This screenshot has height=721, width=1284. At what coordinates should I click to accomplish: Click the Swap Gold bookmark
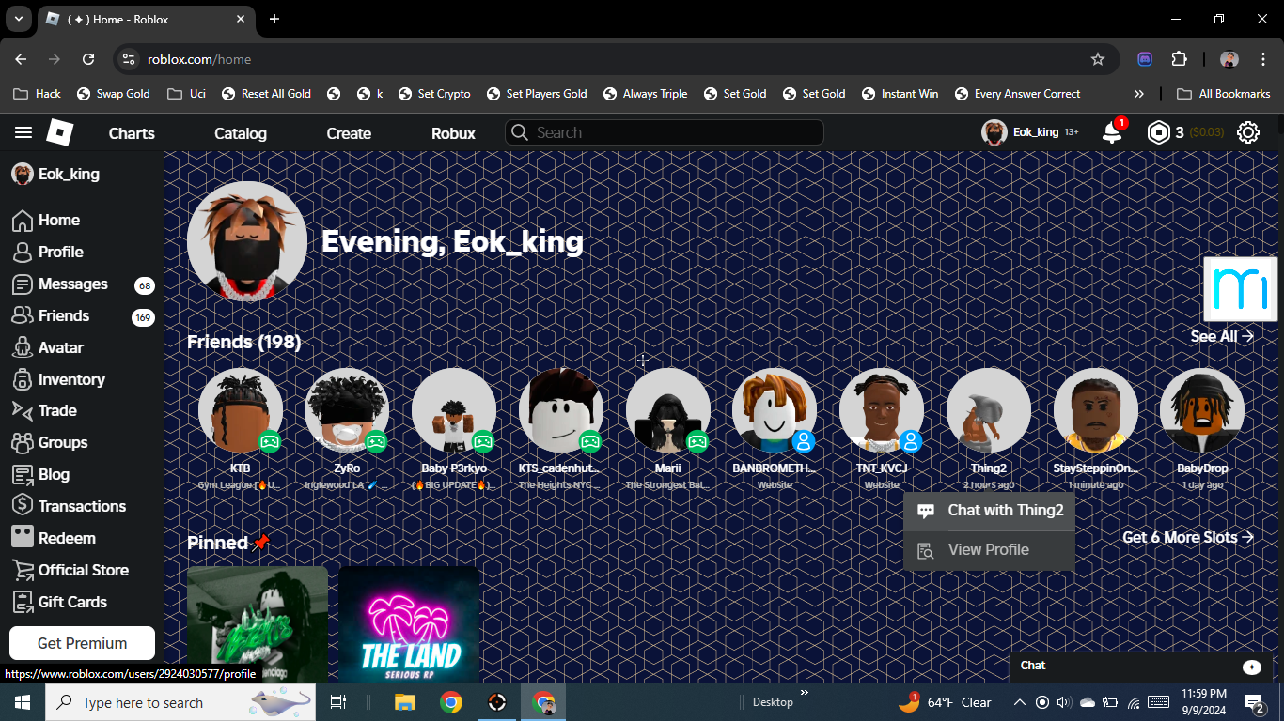click(113, 94)
